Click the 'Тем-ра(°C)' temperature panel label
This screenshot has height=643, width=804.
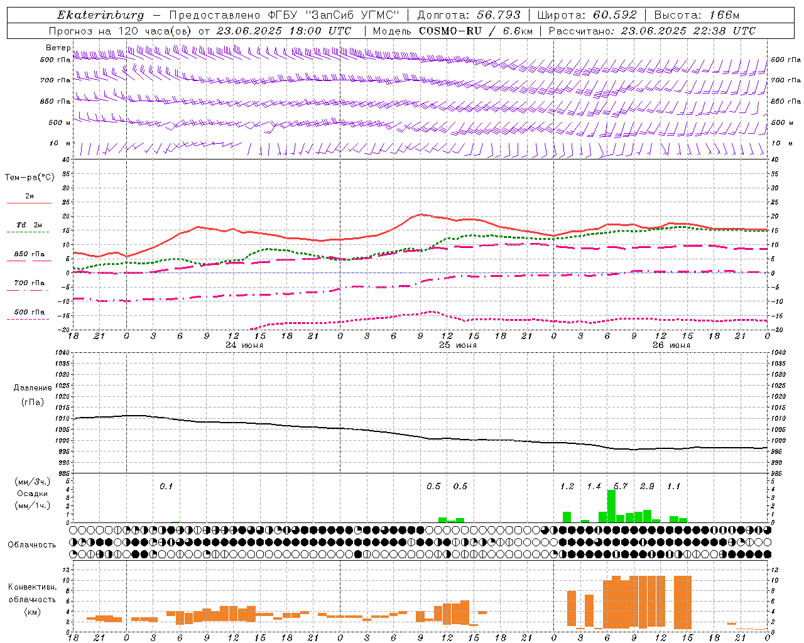click(30, 178)
